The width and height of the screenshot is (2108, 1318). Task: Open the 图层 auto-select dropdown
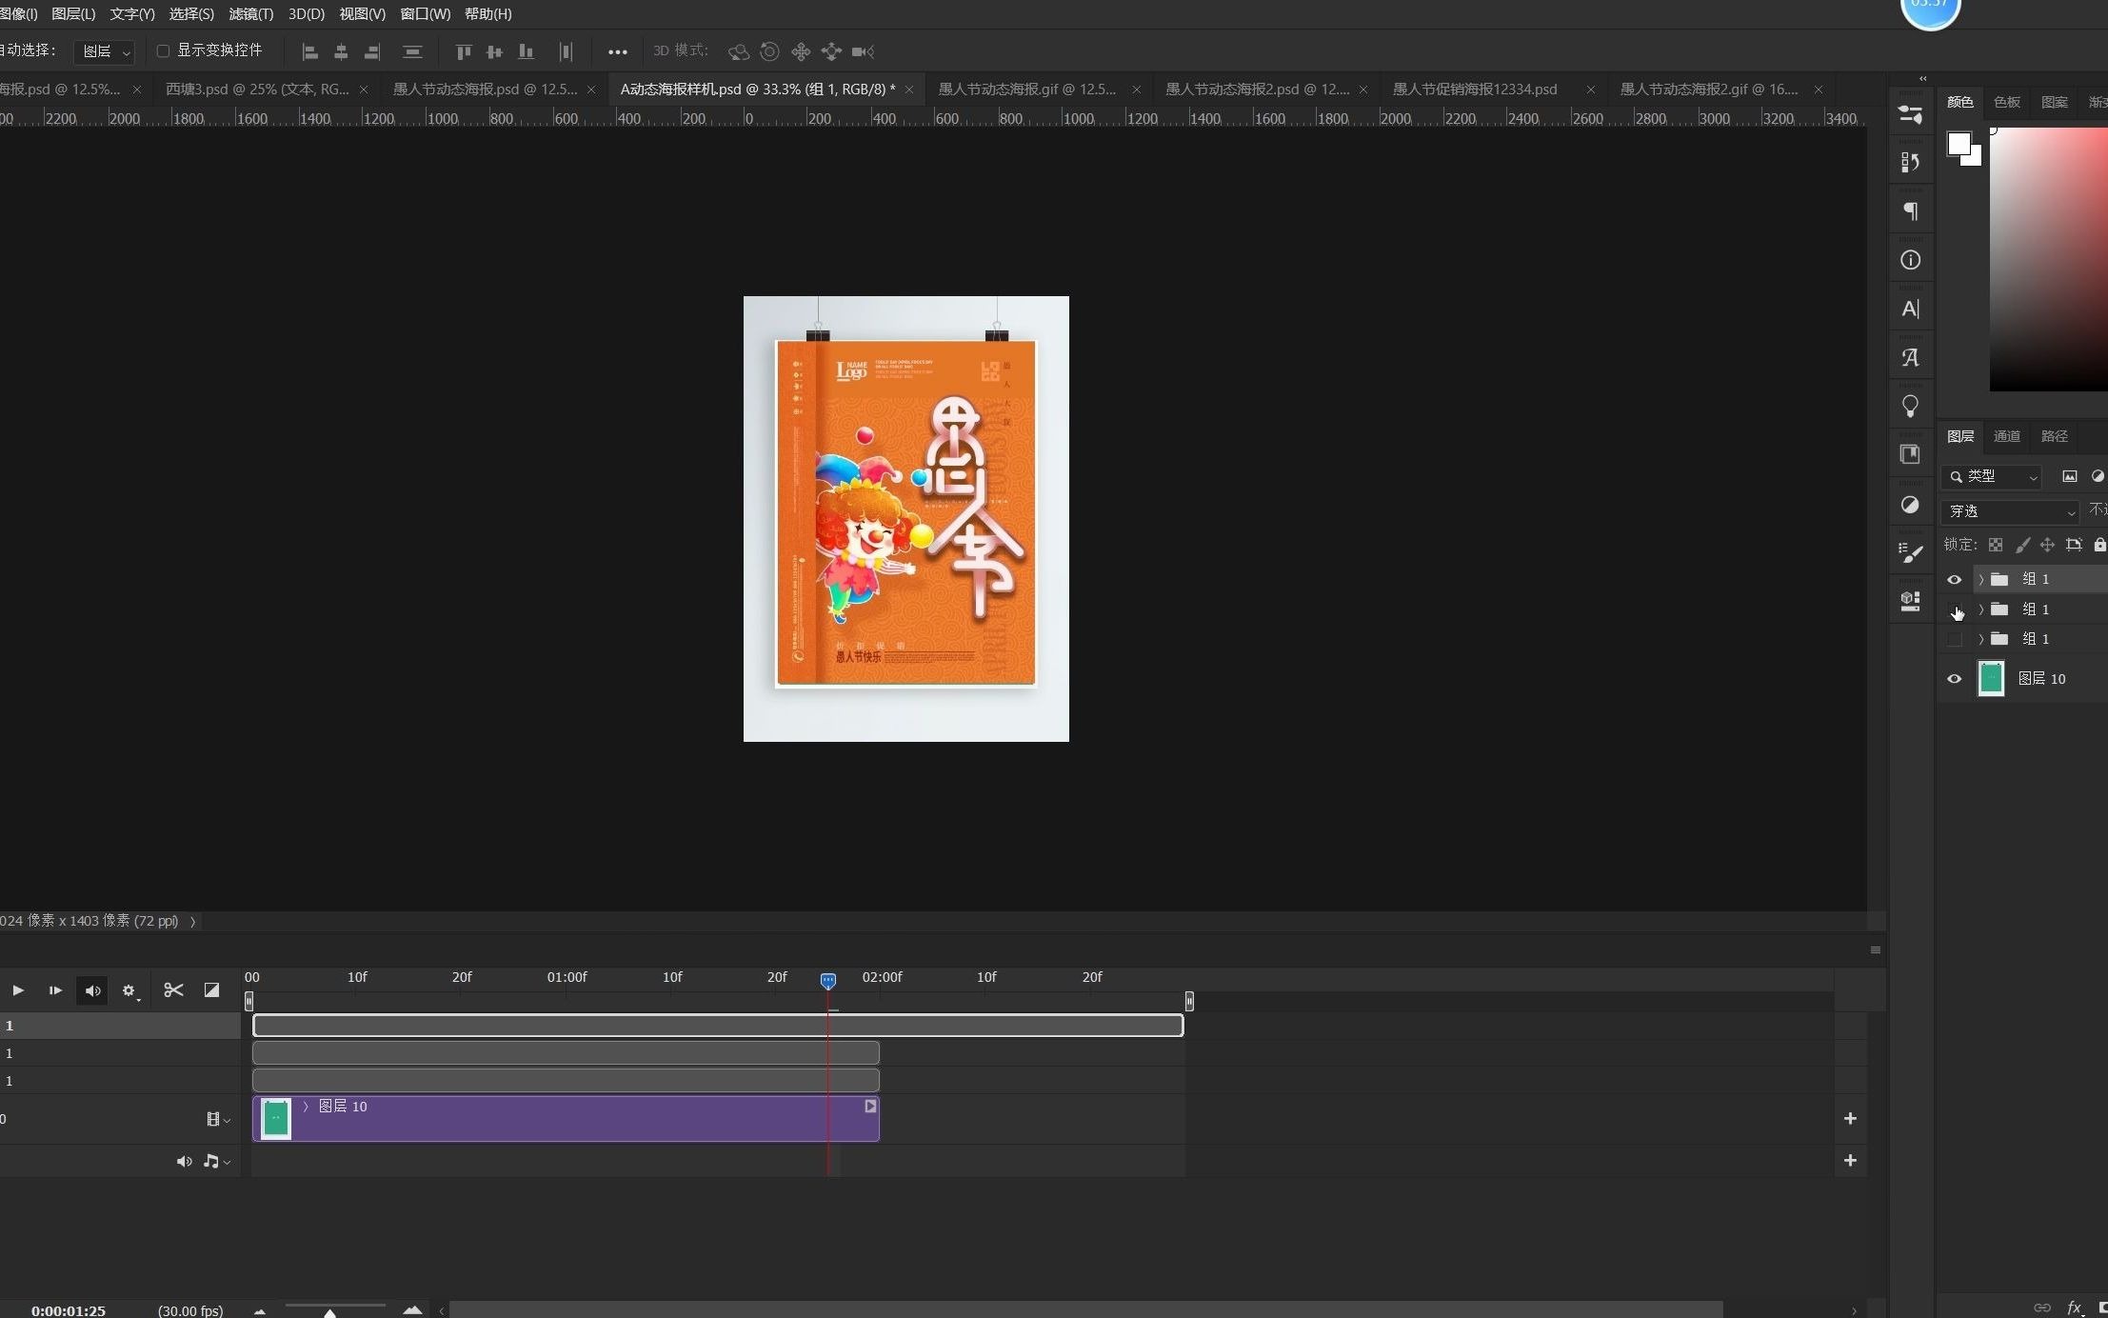point(104,51)
